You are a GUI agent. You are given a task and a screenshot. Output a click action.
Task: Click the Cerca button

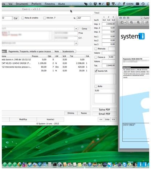pos(84,29)
